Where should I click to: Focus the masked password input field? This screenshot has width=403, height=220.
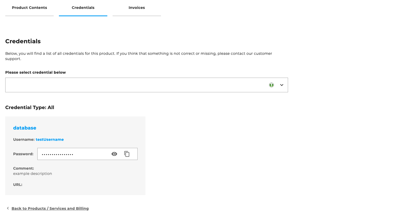[x=74, y=154]
